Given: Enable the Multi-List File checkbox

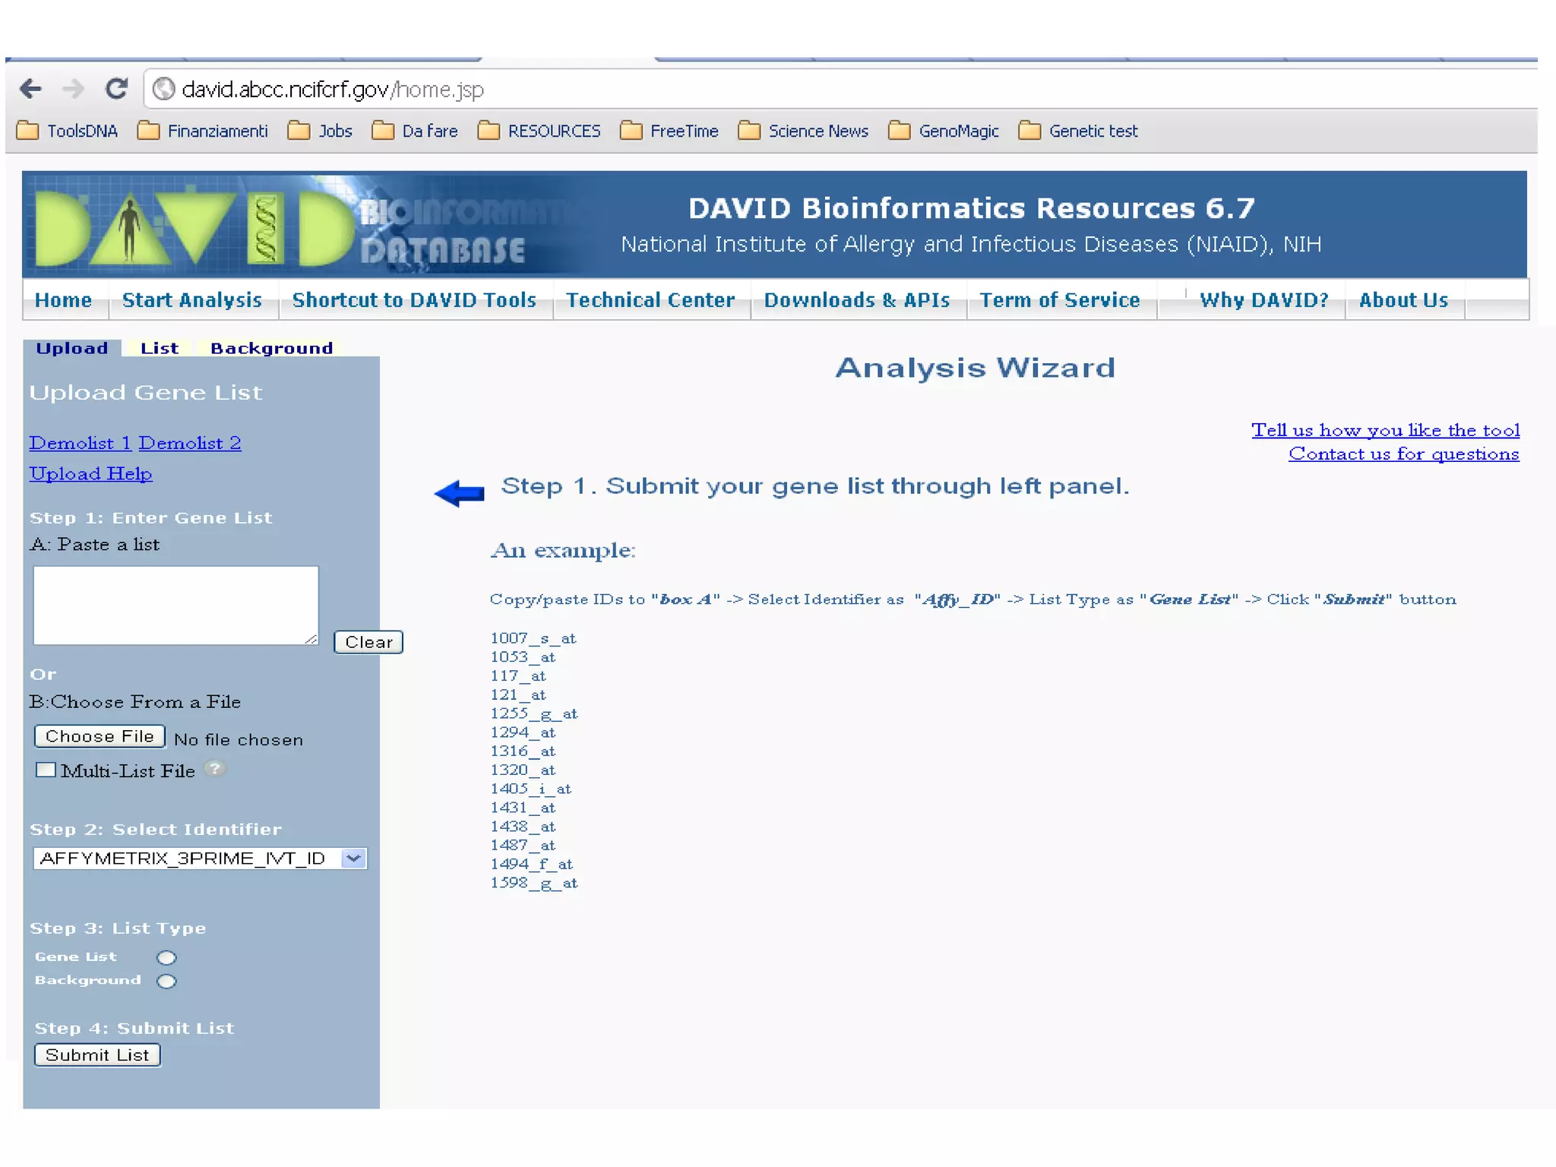Looking at the screenshot, I should coord(46,770).
